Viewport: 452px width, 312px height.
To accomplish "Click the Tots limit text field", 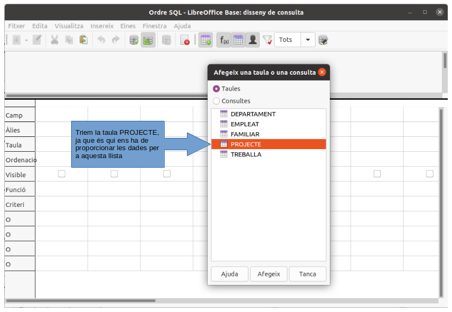I will click(288, 40).
